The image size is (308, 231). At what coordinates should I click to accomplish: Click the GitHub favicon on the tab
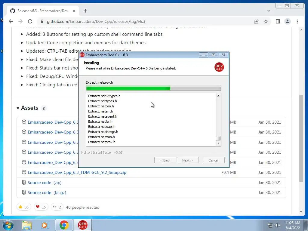click(x=13, y=11)
